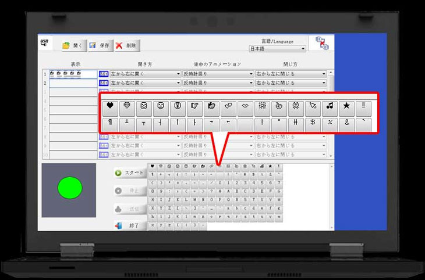Select the hash symbol key
Viewport: 425px width, 280px height.
[x=296, y=123]
